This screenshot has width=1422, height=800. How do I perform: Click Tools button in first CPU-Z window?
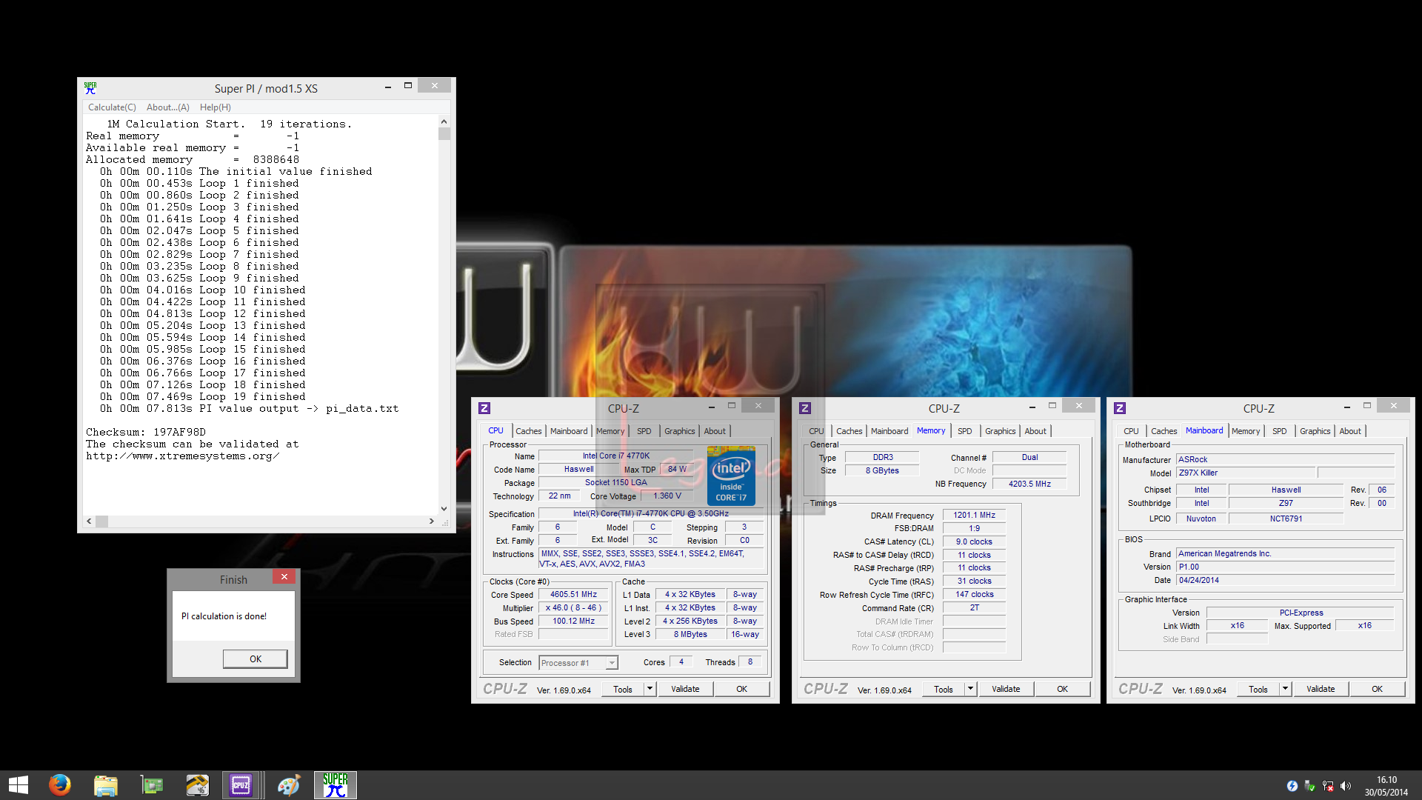[x=623, y=689]
